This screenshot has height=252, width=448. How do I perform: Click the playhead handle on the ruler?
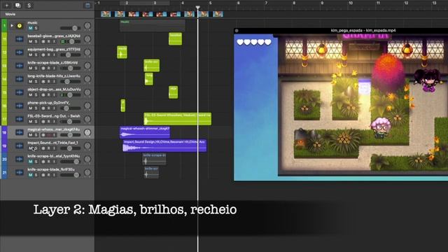tap(197, 7)
